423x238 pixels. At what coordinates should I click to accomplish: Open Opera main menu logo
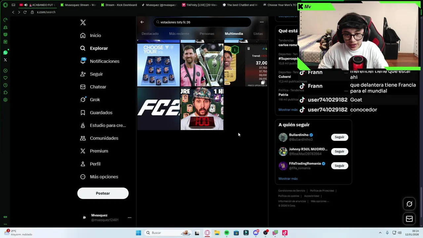click(5, 5)
